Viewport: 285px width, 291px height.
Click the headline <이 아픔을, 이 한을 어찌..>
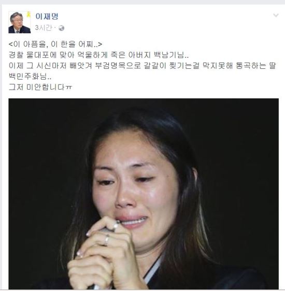(x=55, y=44)
